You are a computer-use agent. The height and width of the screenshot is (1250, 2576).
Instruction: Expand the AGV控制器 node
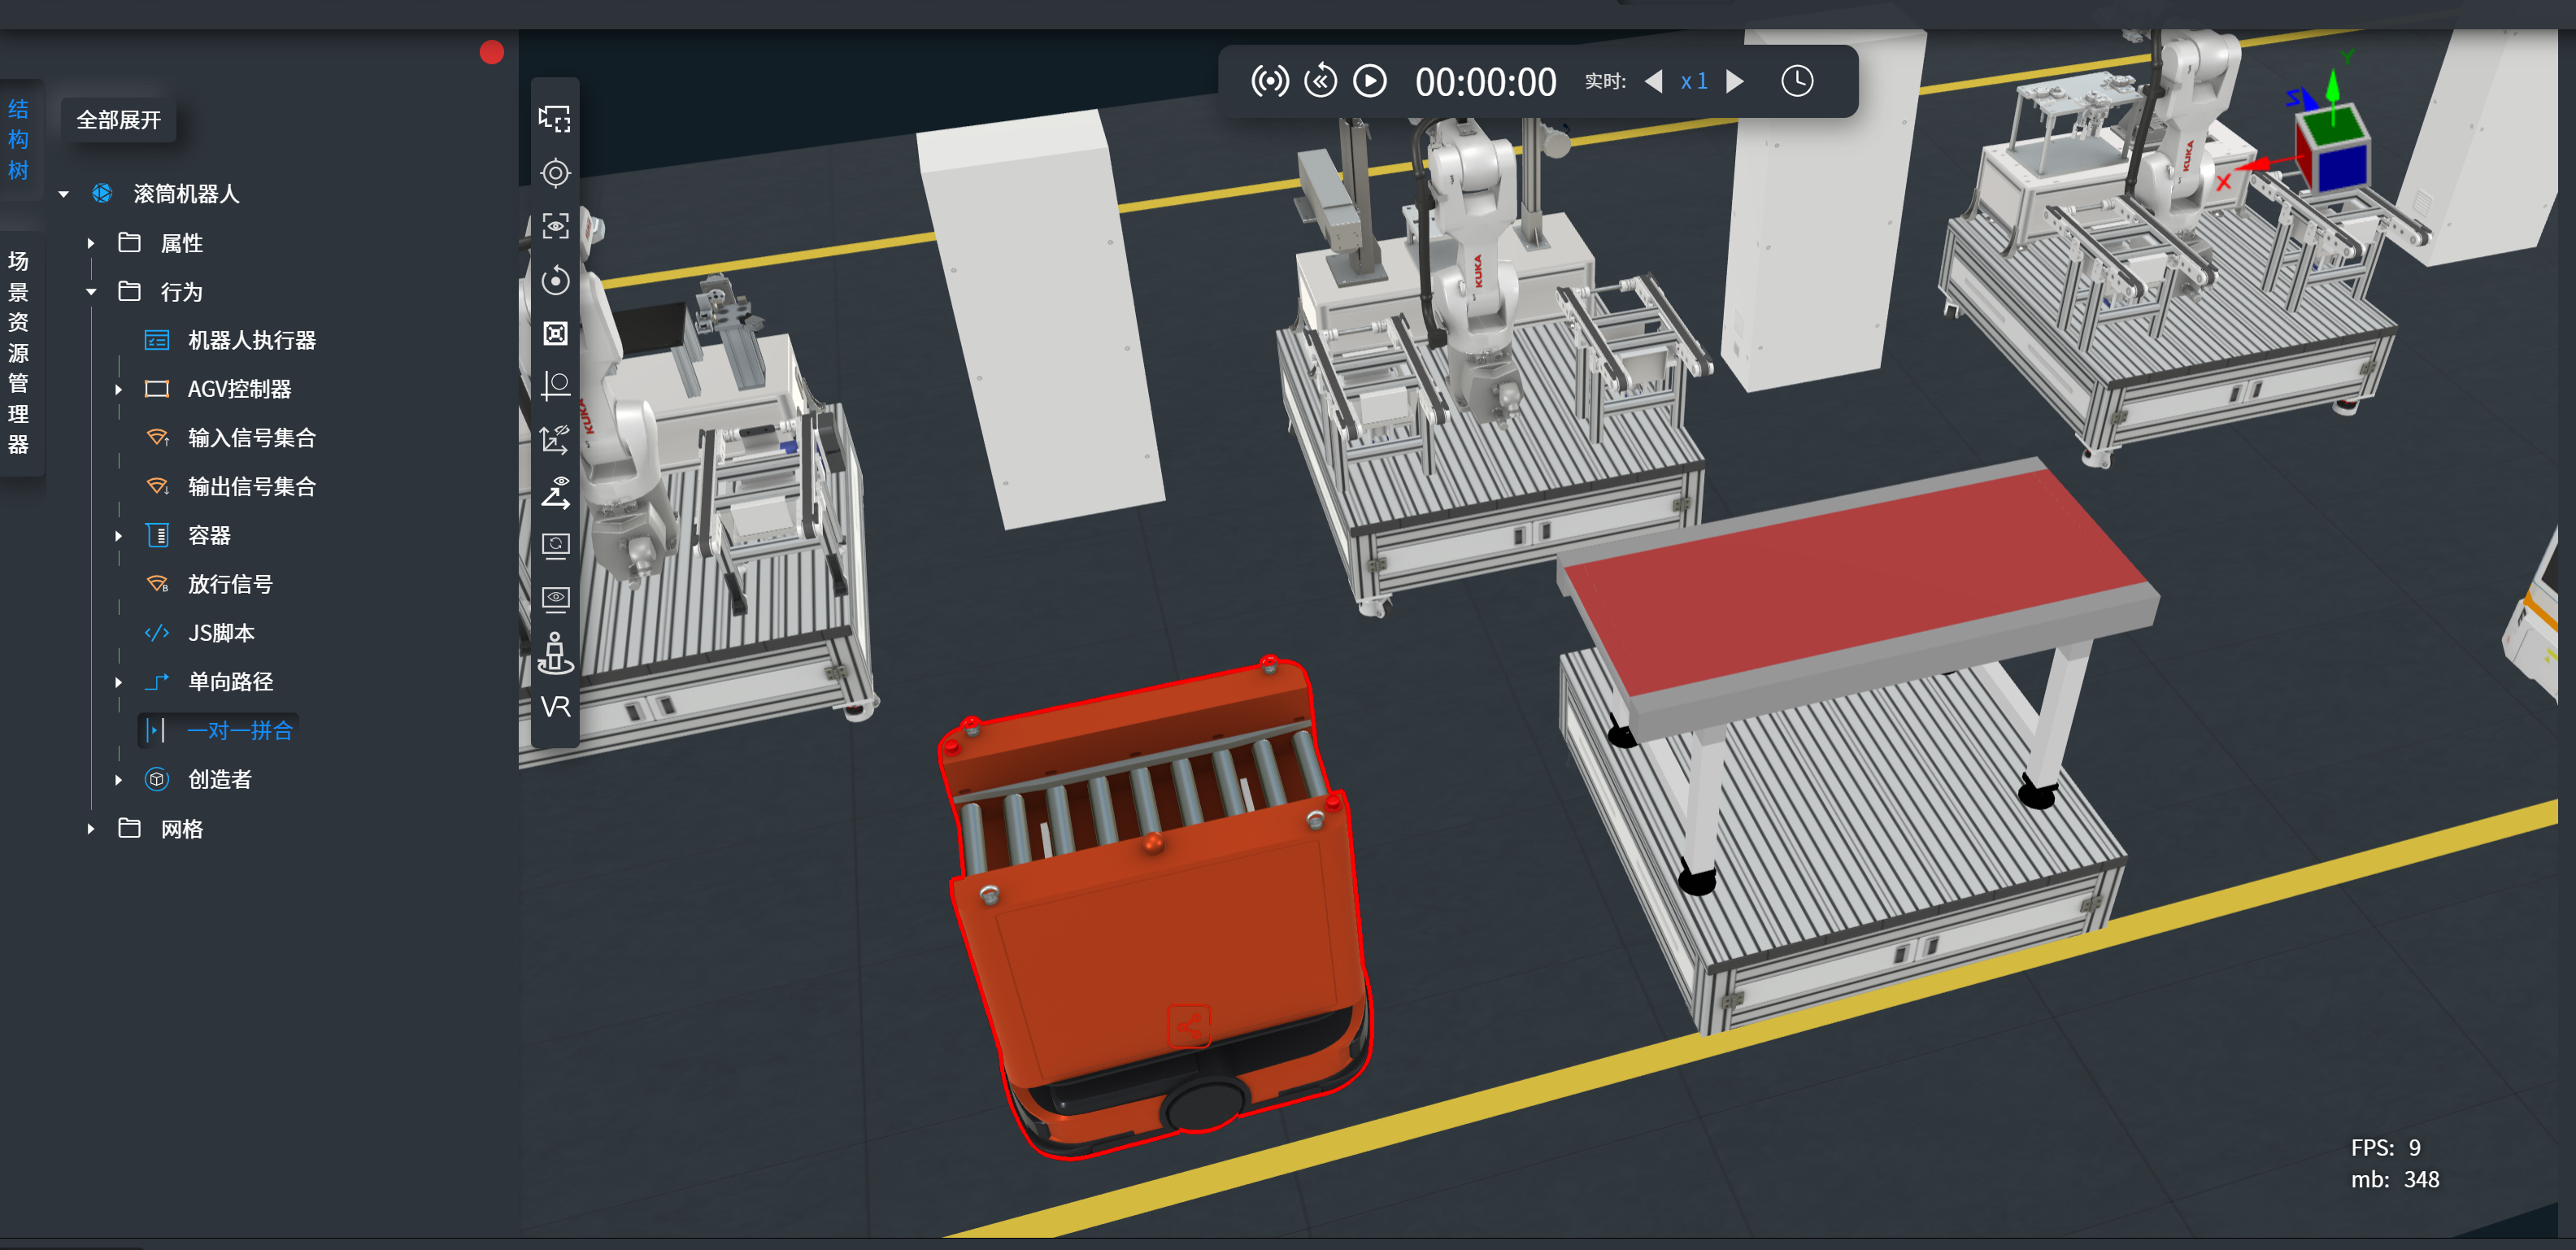click(x=118, y=389)
